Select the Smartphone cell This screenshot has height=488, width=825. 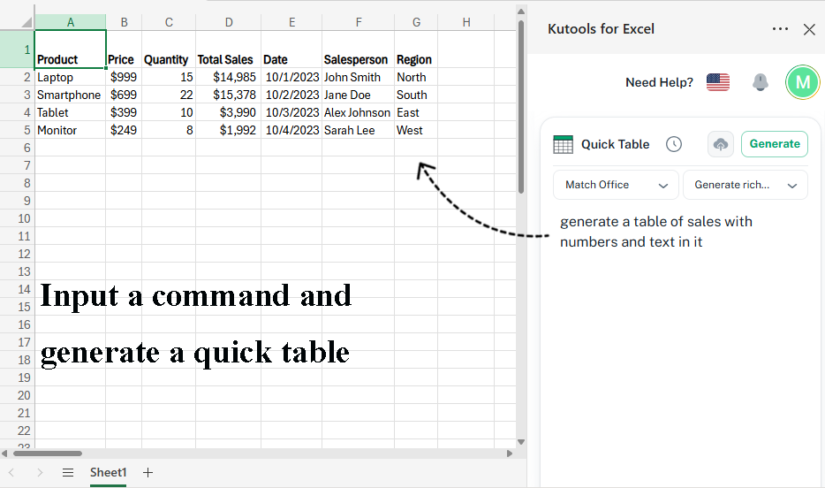[70, 95]
